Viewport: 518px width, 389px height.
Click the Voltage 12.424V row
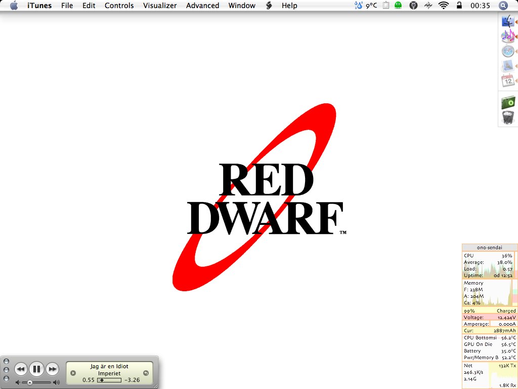click(x=490, y=318)
